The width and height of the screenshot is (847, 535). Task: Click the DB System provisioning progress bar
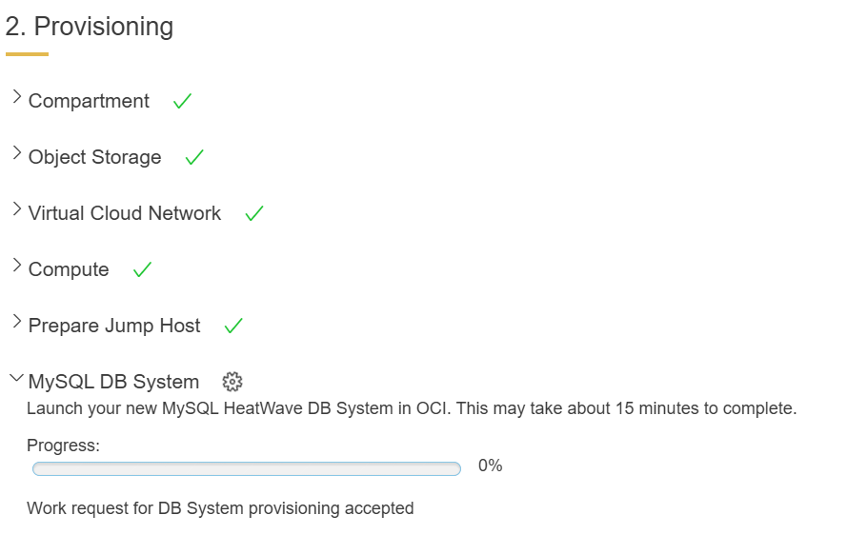[x=247, y=468]
